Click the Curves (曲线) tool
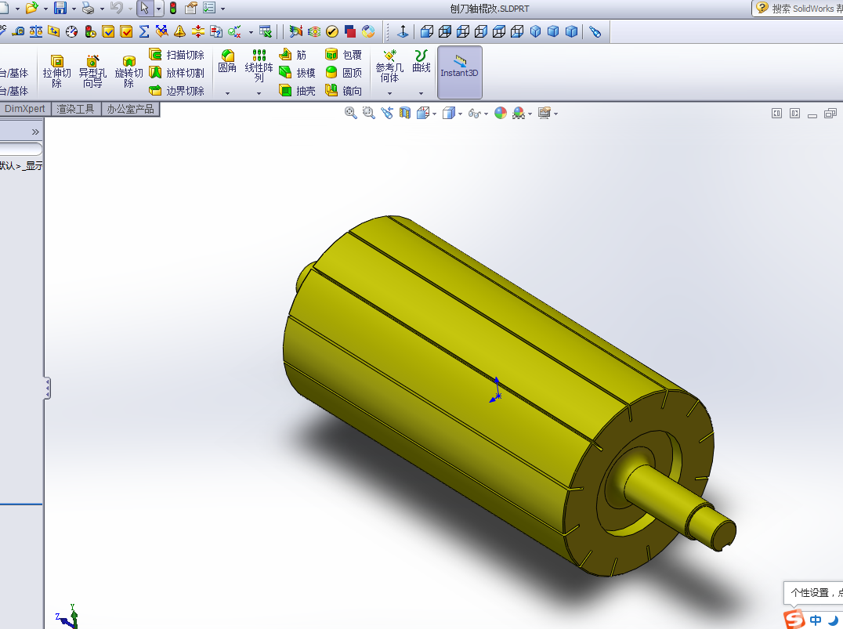The height and width of the screenshot is (629, 843). point(421,61)
